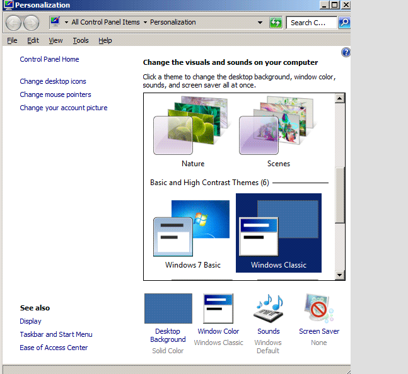Click All Control Panel Items breadcrumb
408x374 pixels.
106,22
